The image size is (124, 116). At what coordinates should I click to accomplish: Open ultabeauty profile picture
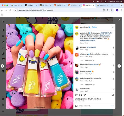tap(77, 55)
